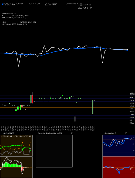Click the red RSI chart panel
Viewport: 135px width, 178px height.
[x=119, y=167]
